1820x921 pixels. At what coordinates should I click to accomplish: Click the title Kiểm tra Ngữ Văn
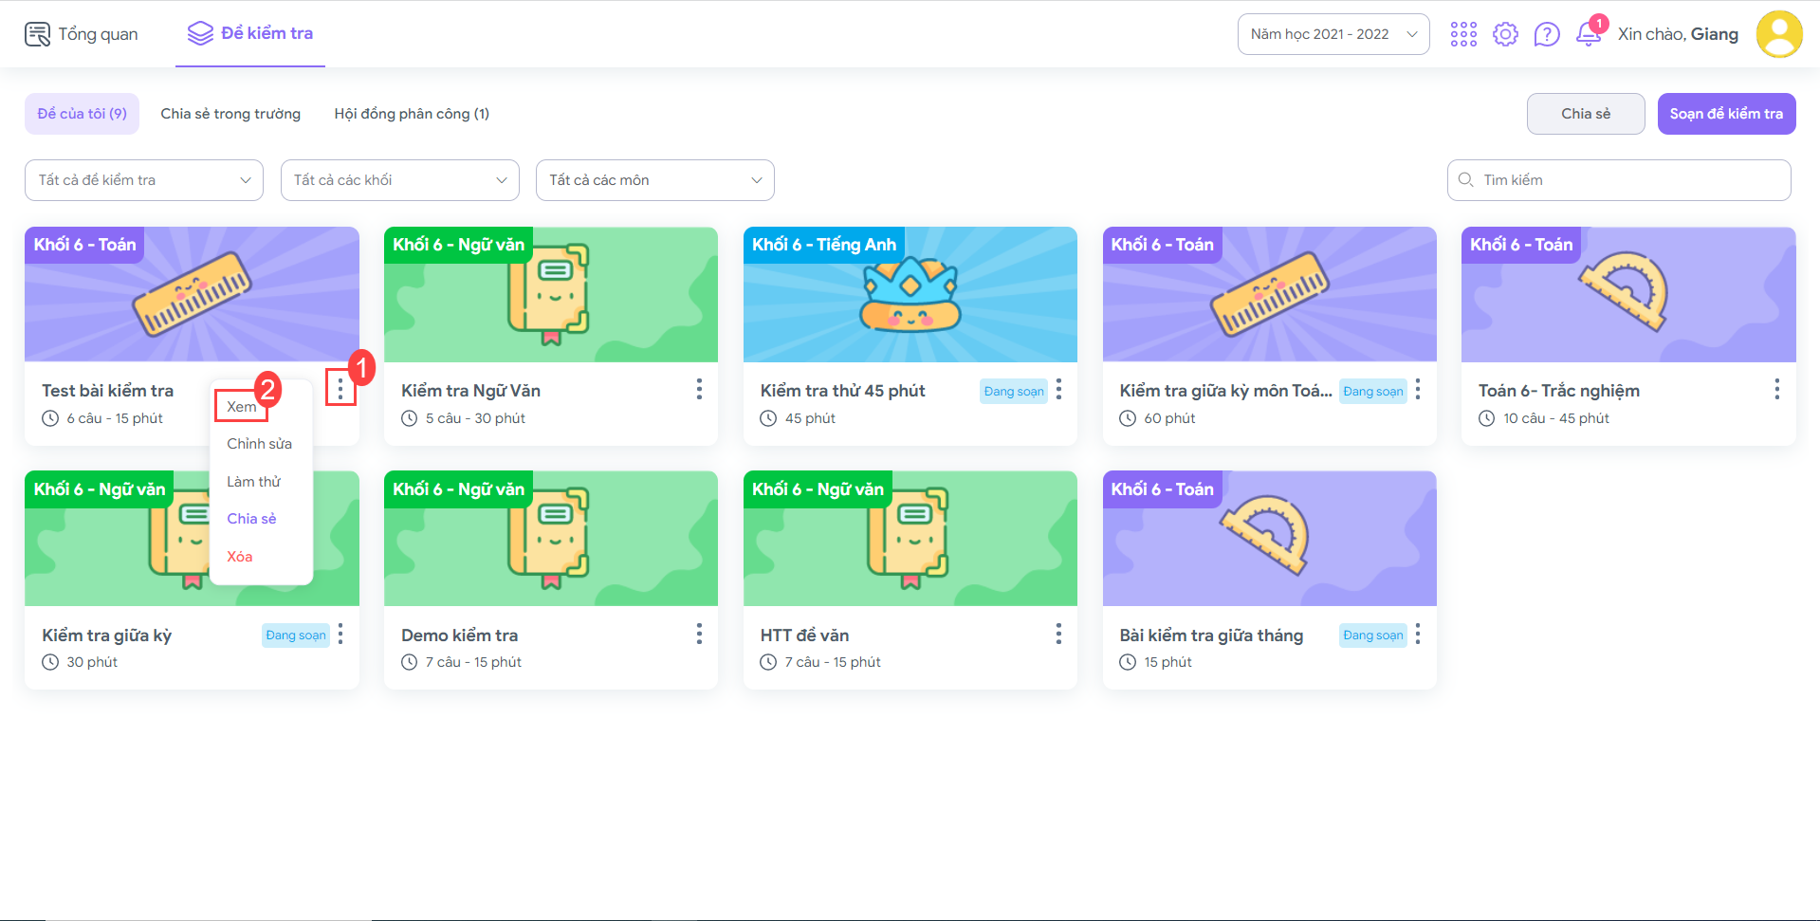(x=470, y=391)
